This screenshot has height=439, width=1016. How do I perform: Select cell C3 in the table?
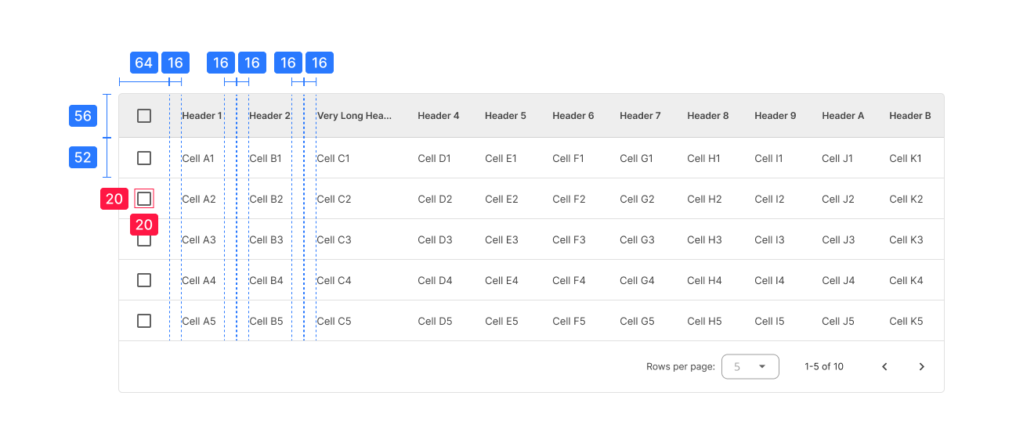[x=333, y=239]
